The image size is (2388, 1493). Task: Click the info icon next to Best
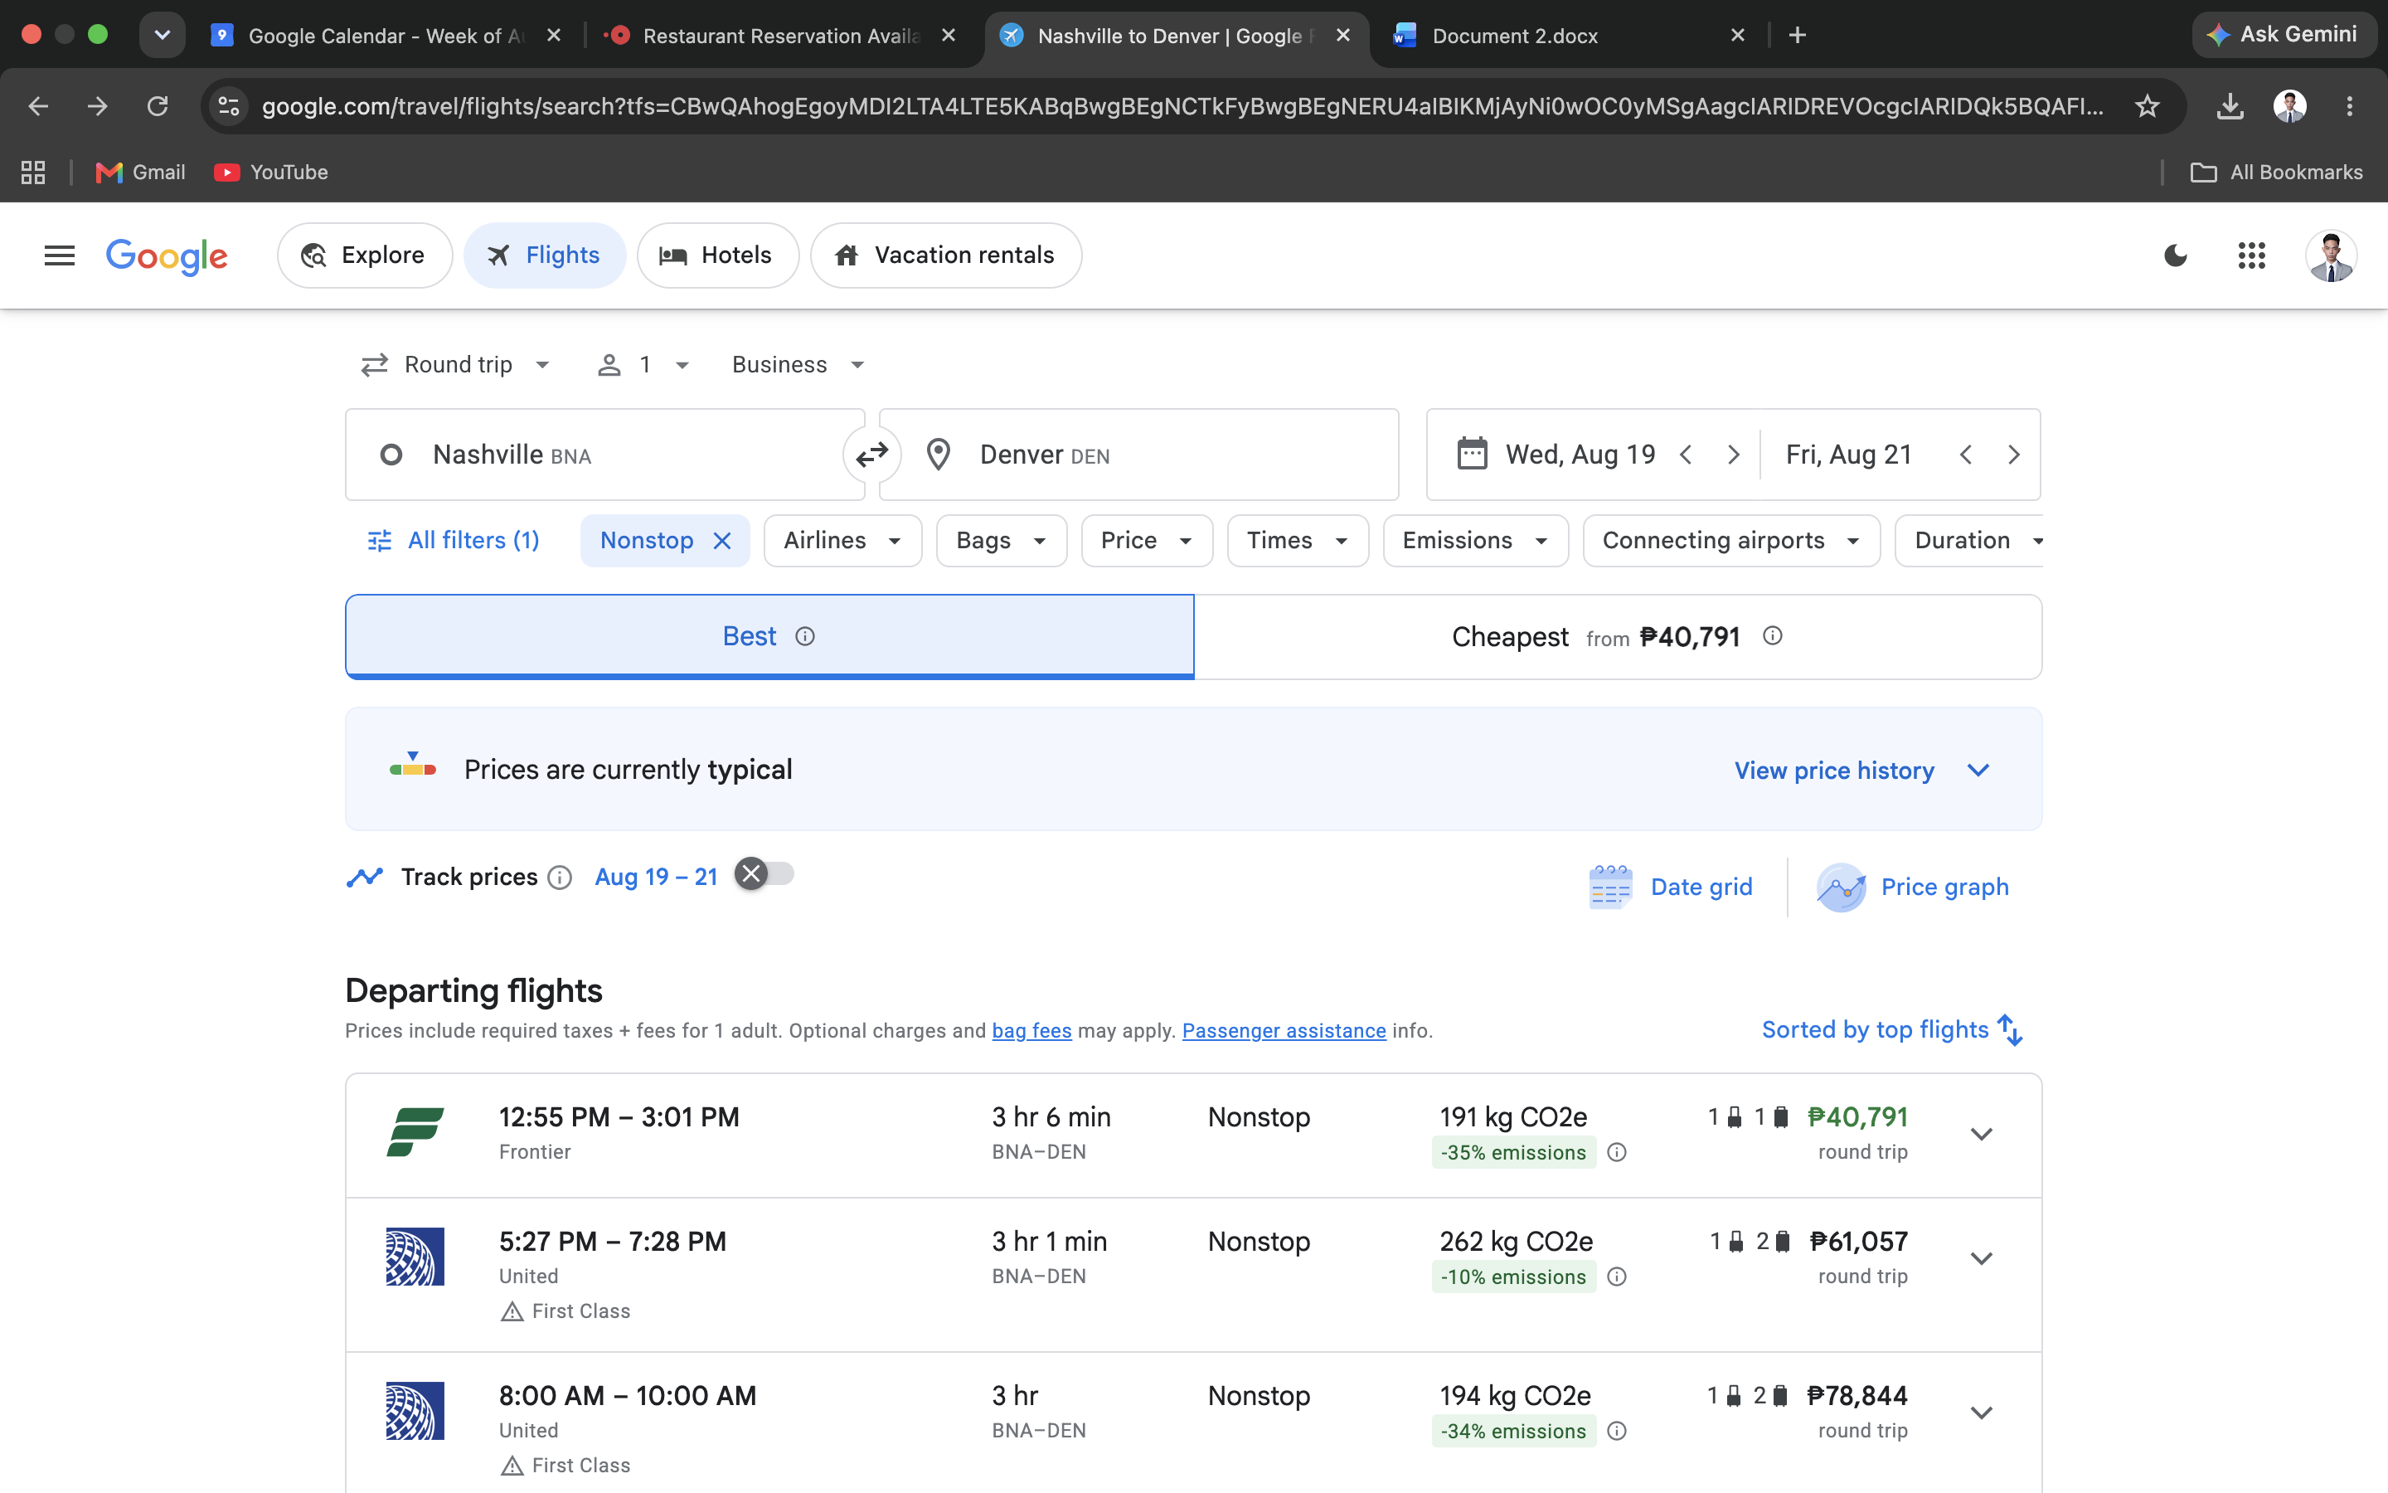(805, 636)
